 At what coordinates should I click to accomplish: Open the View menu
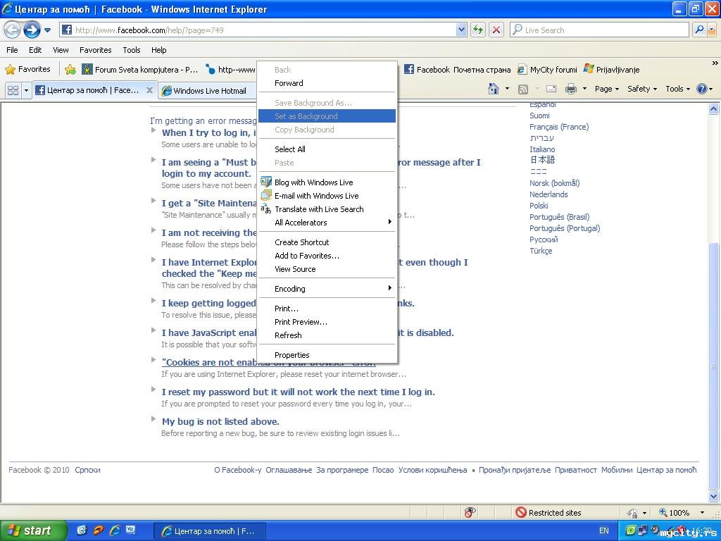(x=61, y=50)
